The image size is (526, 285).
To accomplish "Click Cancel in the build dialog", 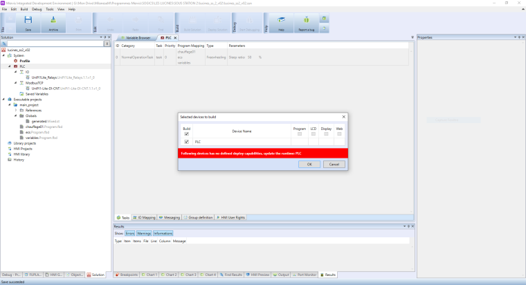I will coord(334,164).
